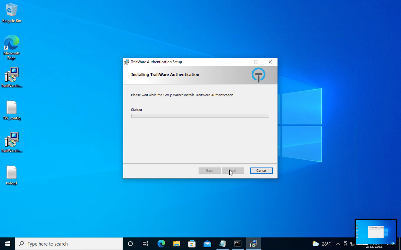Open the Recycle Bin desktop icon
The image size is (401, 250).
pos(12,13)
